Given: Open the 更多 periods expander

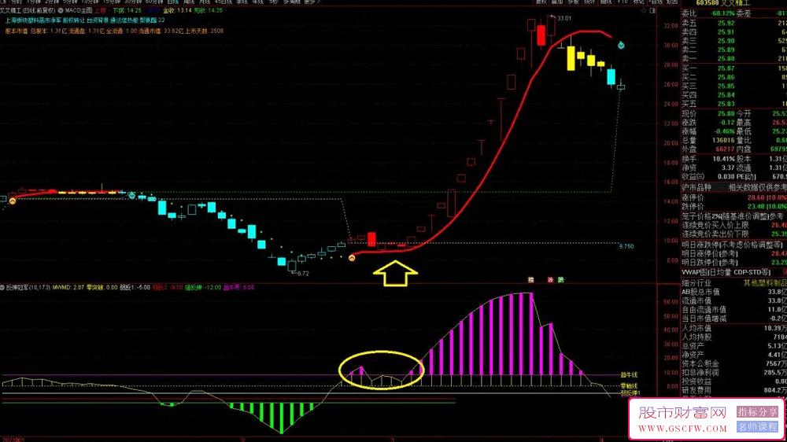Looking at the screenshot, I should (x=312, y=2).
